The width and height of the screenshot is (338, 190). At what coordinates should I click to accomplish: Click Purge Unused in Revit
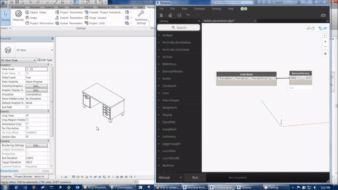(95, 17)
